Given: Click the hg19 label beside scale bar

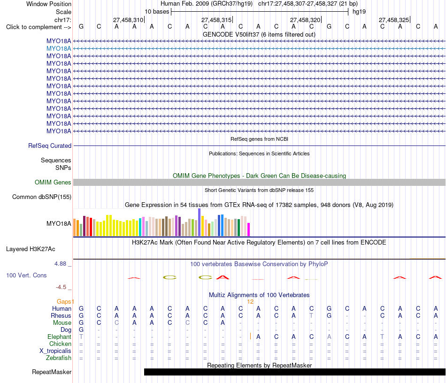Looking at the screenshot, I should (359, 12).
